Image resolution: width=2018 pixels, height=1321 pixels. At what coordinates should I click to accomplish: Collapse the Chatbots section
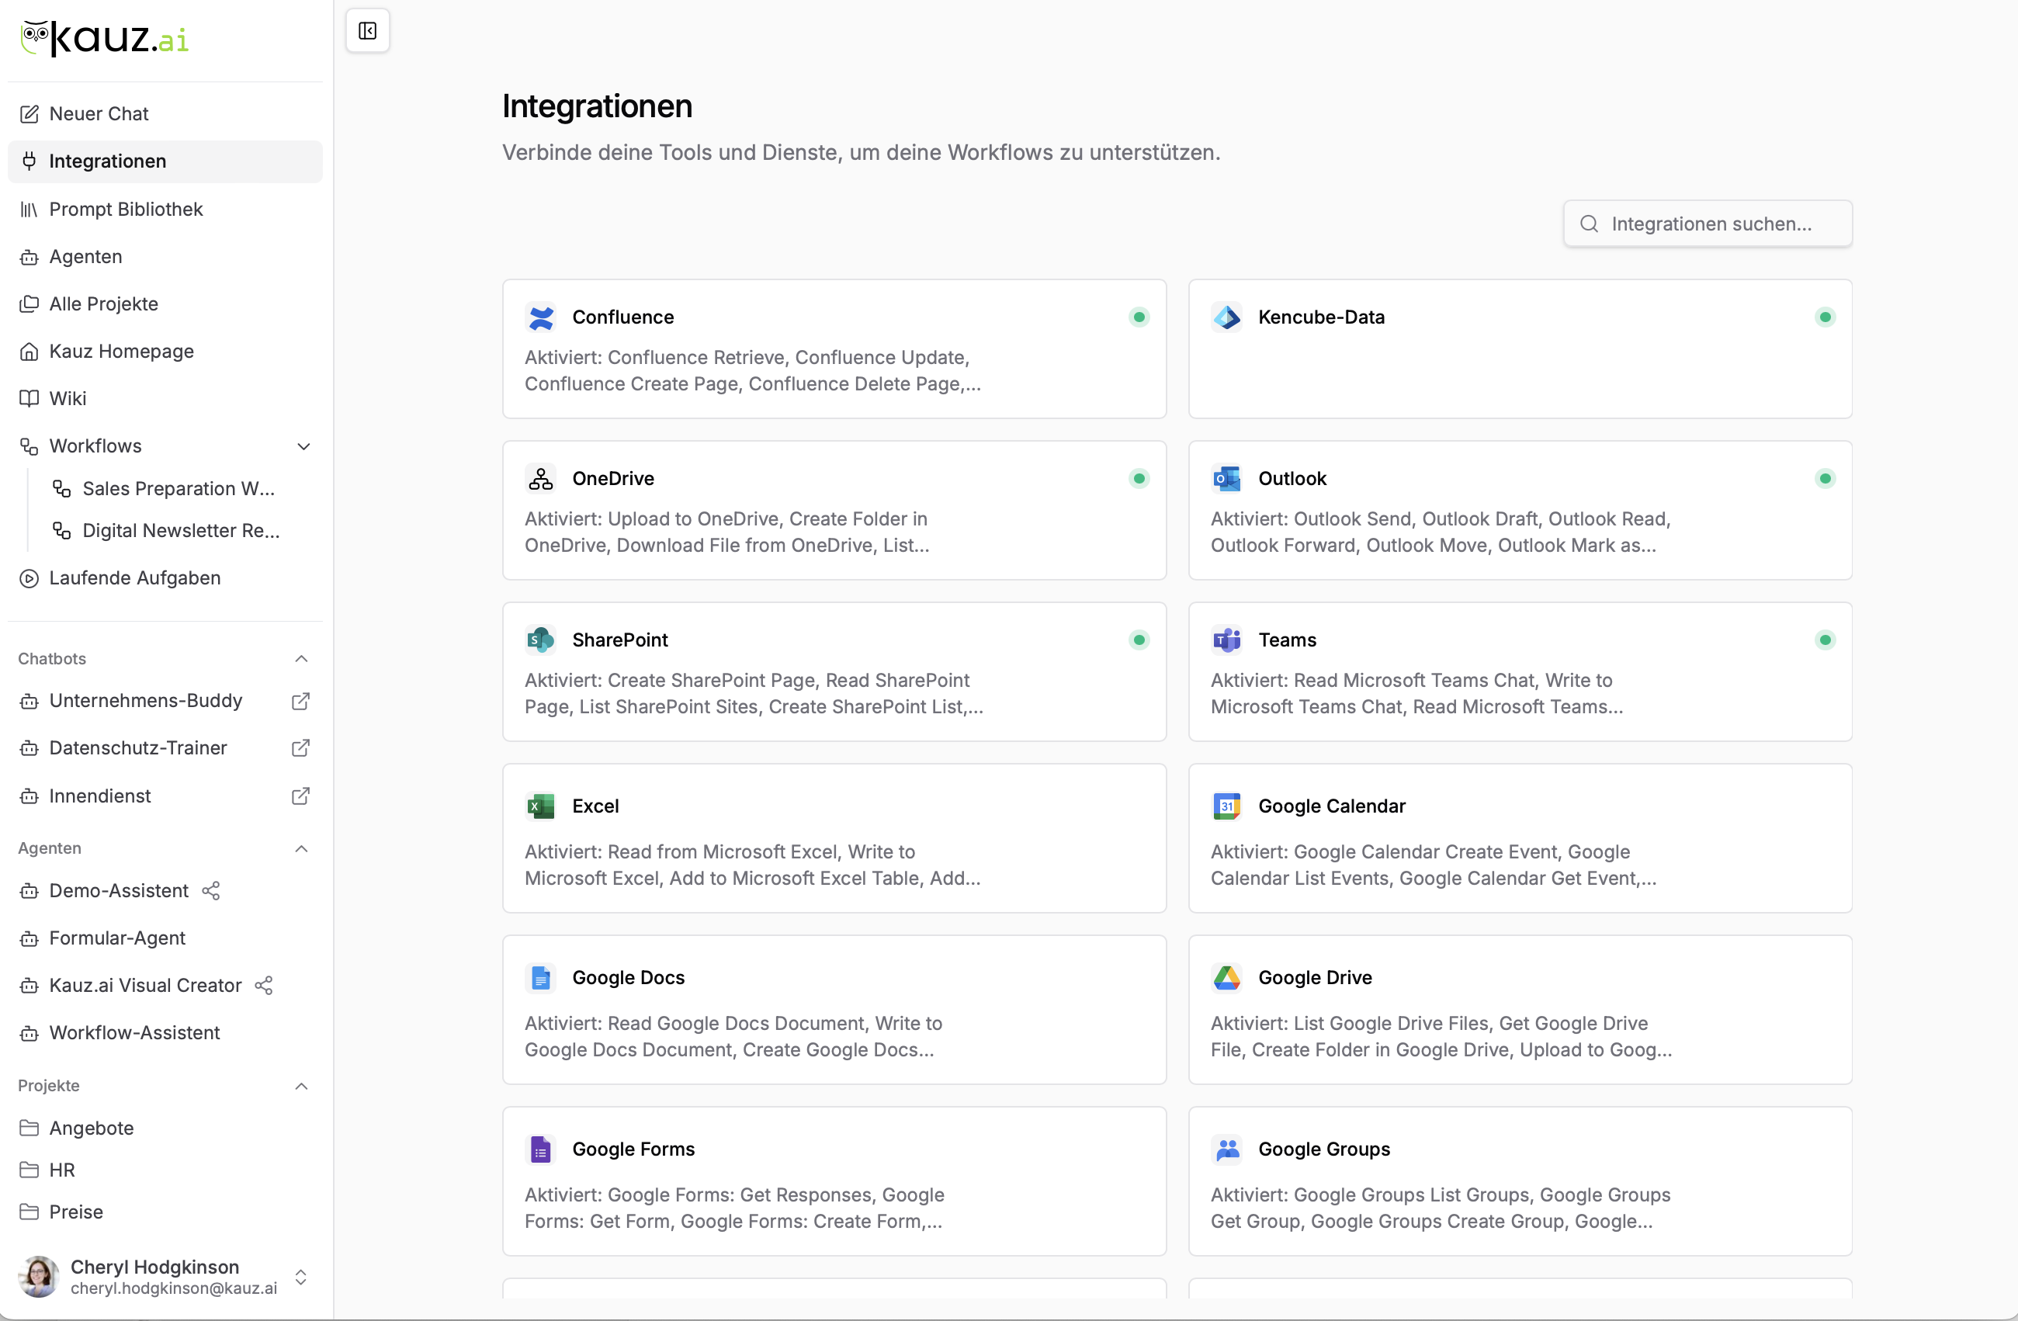[x=301, y=659]
